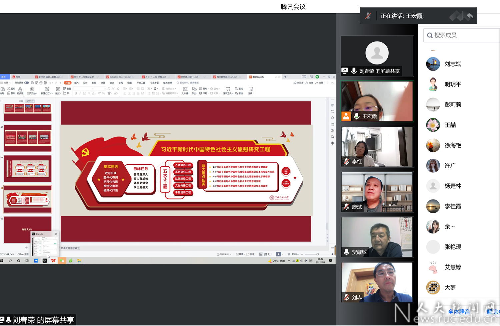Click the 全体静音 (mute all) button
The image size is (500, 326).
click(459, 312)
